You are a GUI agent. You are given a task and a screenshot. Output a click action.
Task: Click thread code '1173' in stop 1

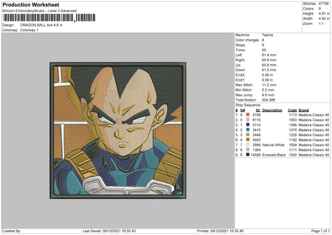click(x=293, y=115)
